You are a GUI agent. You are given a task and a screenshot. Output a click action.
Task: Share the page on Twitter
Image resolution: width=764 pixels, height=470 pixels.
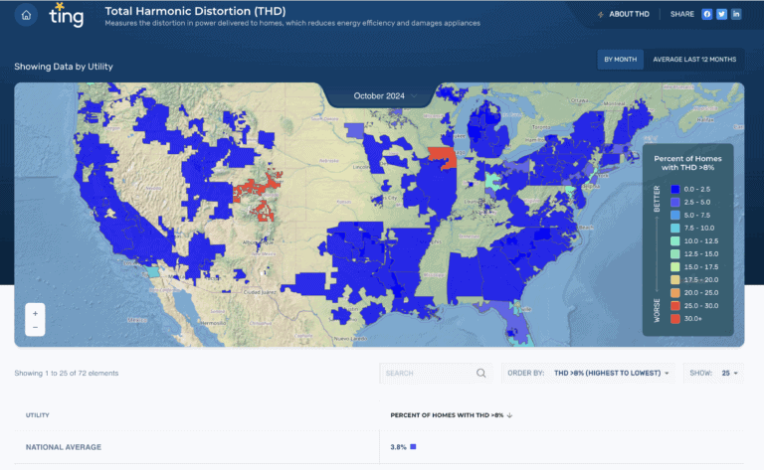[x=721, y=14]
